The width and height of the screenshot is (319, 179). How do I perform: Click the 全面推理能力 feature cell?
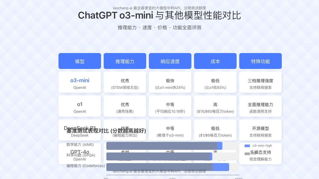[261, 106]
